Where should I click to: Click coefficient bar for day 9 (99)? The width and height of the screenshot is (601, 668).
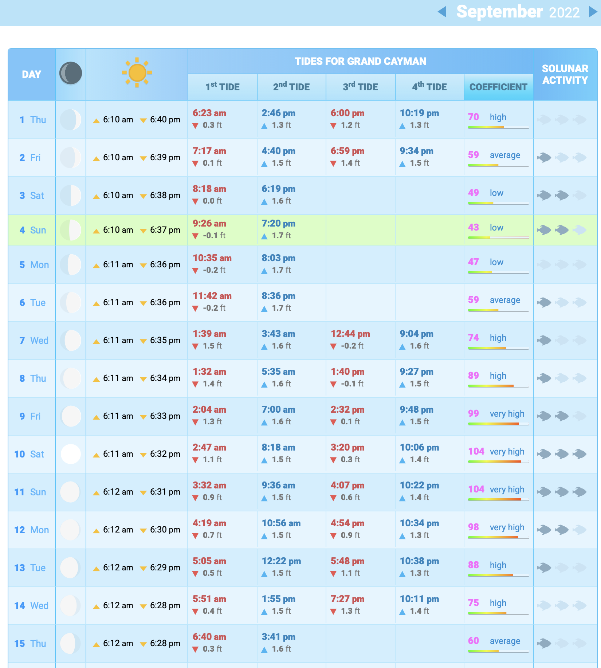(498, 424)
